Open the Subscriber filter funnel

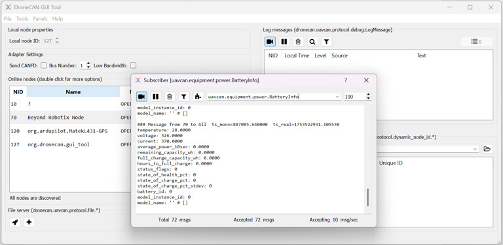183,97
